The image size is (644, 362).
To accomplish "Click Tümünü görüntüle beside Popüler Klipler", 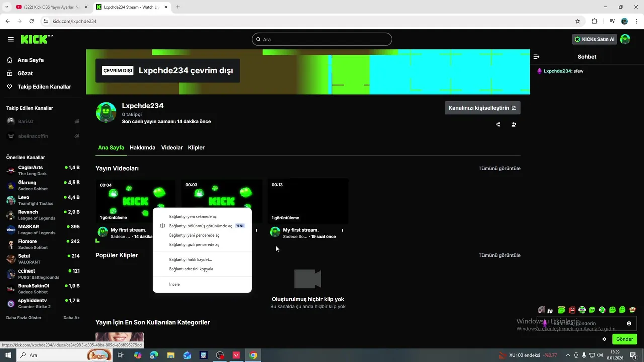I will [x=500, y=255].
